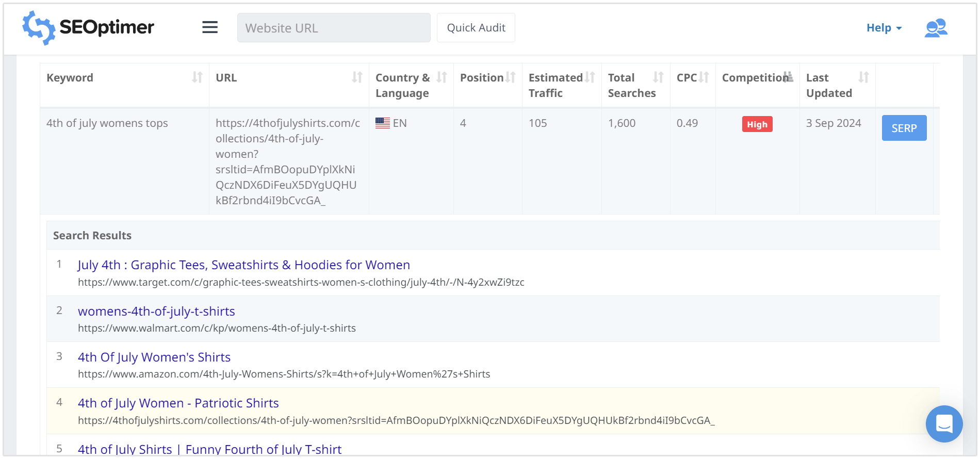The height and width of the screenshot is (459, 980).
Task: Sort by Position column arrows
Action: click(511, 77)
